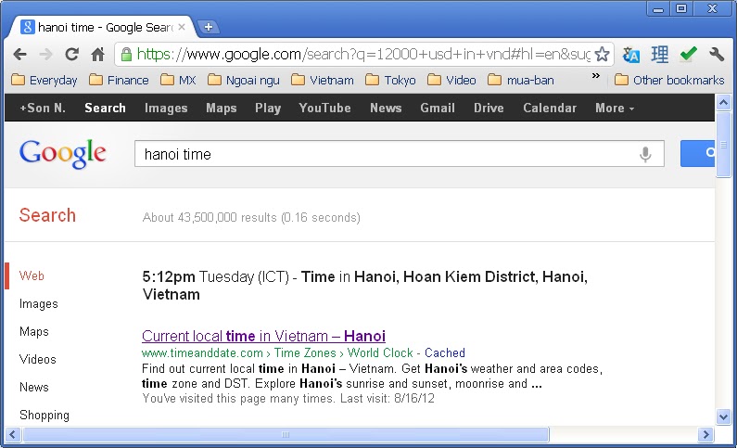Go to Images in the black Google bar
This screenshot has width=737, height=448.
pos(166,109)
